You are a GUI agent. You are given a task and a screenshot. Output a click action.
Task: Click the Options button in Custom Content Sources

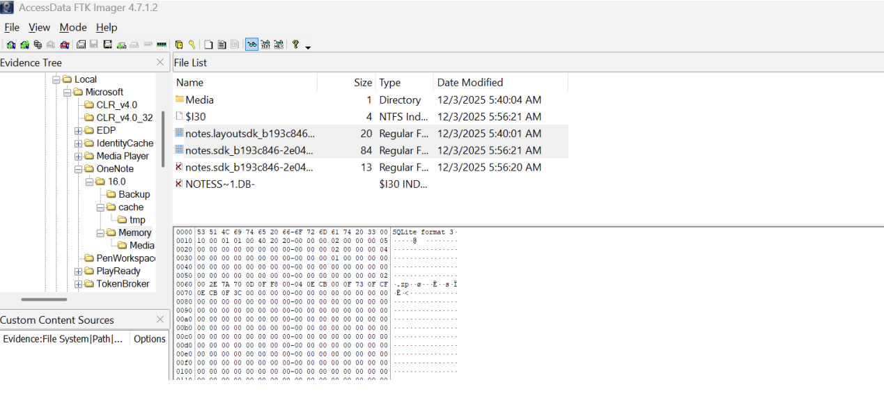pyautogui.click(x=149, y=339)
